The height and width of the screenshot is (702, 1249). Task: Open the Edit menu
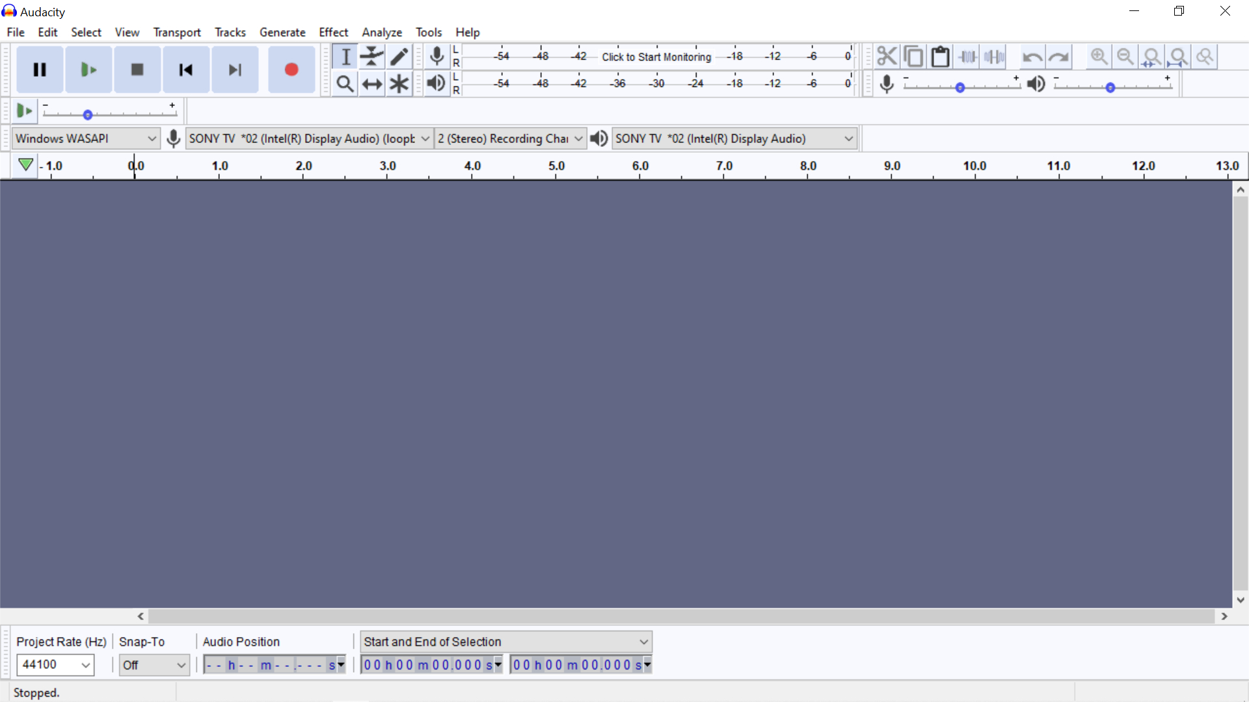pos(47,32)
